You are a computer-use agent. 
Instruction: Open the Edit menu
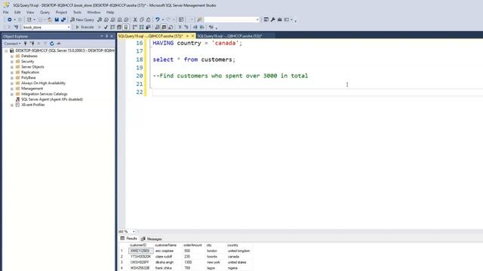17,12
